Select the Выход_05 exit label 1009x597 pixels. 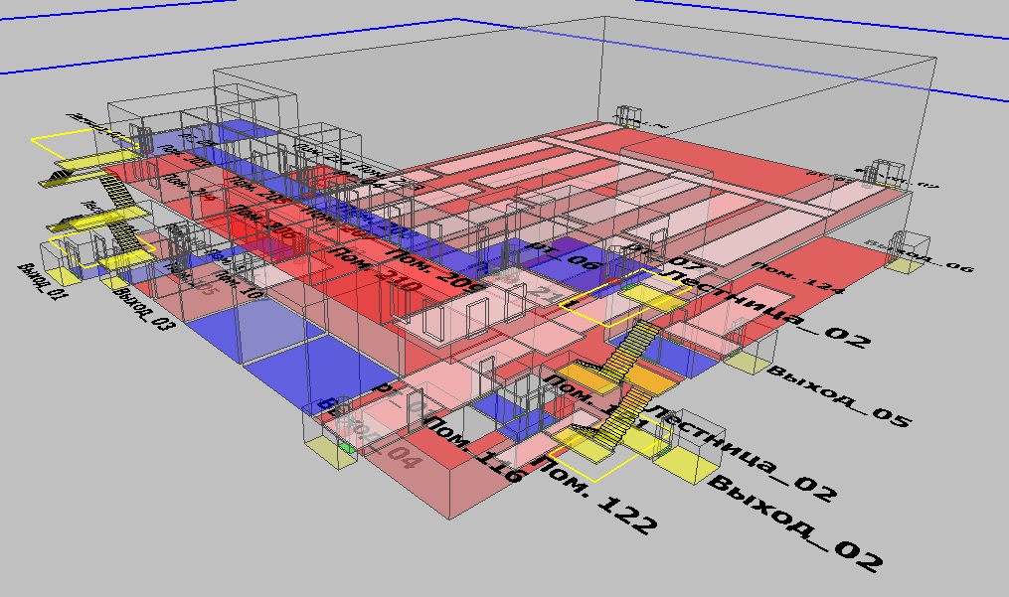tap(839, 395)
